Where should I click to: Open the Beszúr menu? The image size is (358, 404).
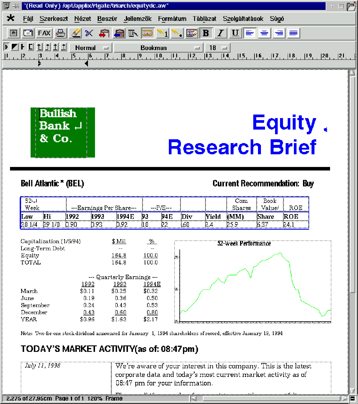[107, 19]
